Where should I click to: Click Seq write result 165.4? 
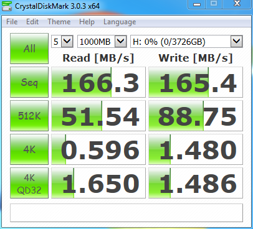[196, 82]
